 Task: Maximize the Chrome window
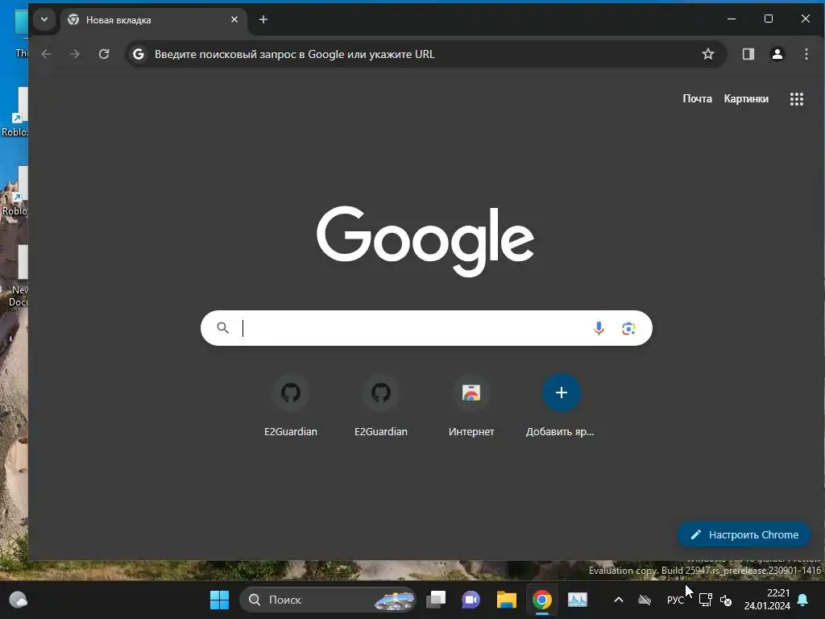tap(768, 19)
